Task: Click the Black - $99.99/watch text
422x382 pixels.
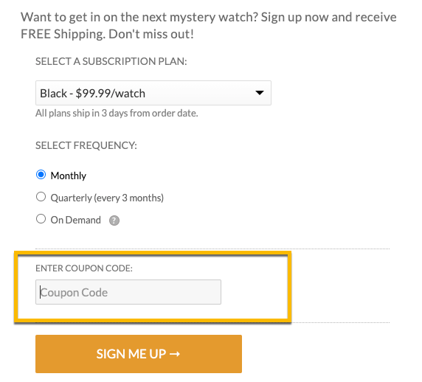Action: [x=92, y=94]
